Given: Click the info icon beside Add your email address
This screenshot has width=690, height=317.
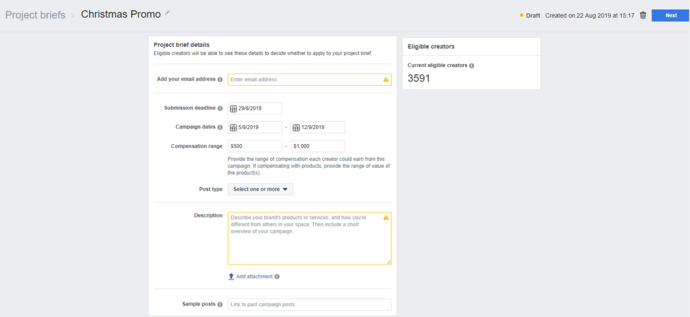Looking at the screenshot, I should click(220, 79).
